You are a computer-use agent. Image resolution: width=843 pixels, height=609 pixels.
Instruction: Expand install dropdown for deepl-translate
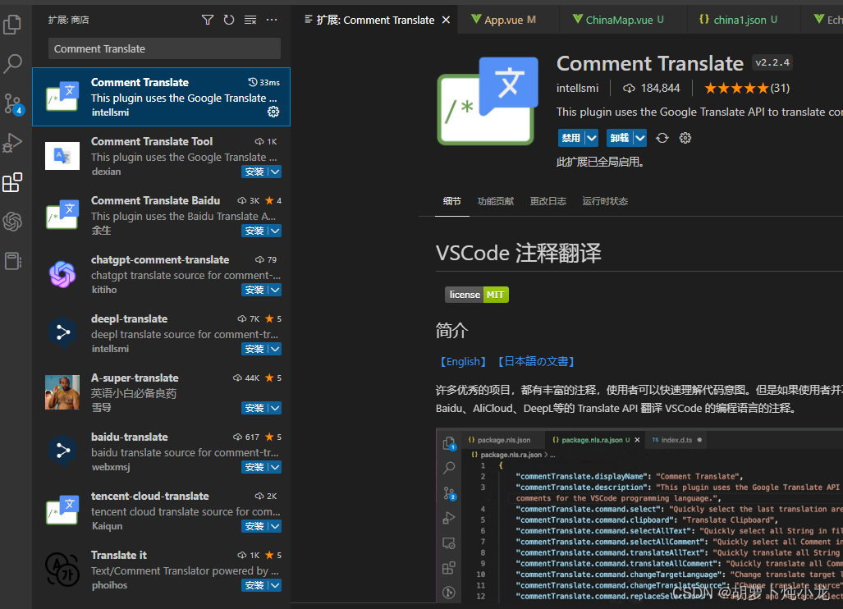[275, 350]
